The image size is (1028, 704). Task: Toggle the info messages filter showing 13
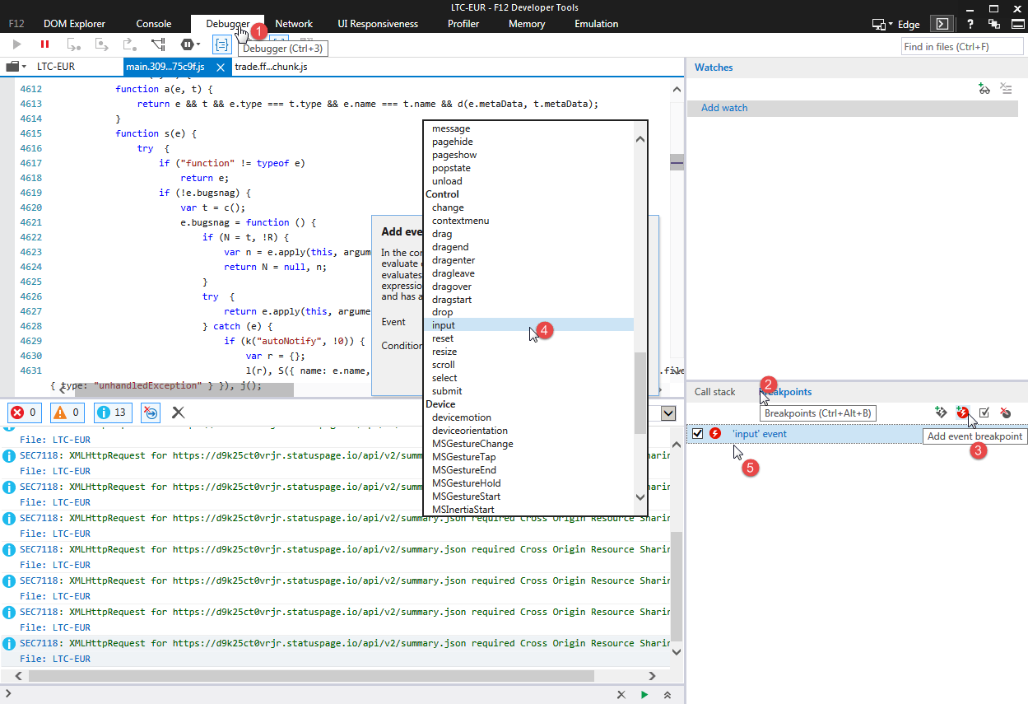point(111,413)
